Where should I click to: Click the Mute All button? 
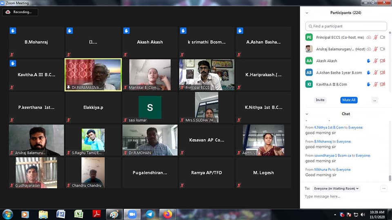[349, 100]
